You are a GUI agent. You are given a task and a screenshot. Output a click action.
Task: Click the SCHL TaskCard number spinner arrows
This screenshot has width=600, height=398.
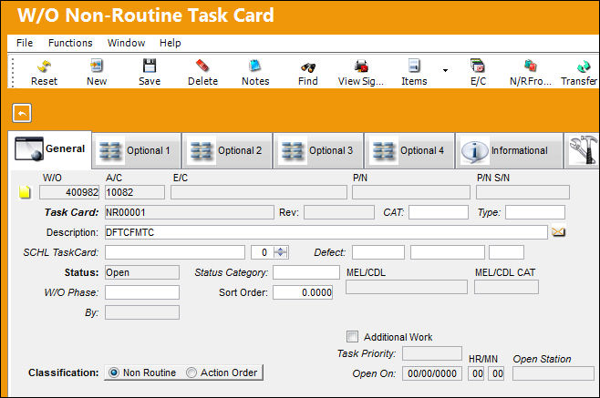[281, 252]
